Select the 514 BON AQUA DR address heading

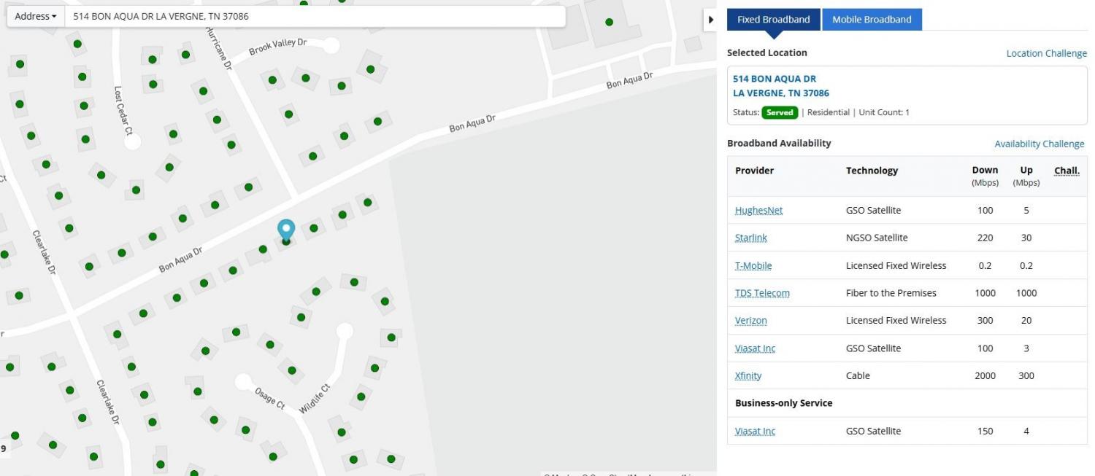(x=775, y=79)
